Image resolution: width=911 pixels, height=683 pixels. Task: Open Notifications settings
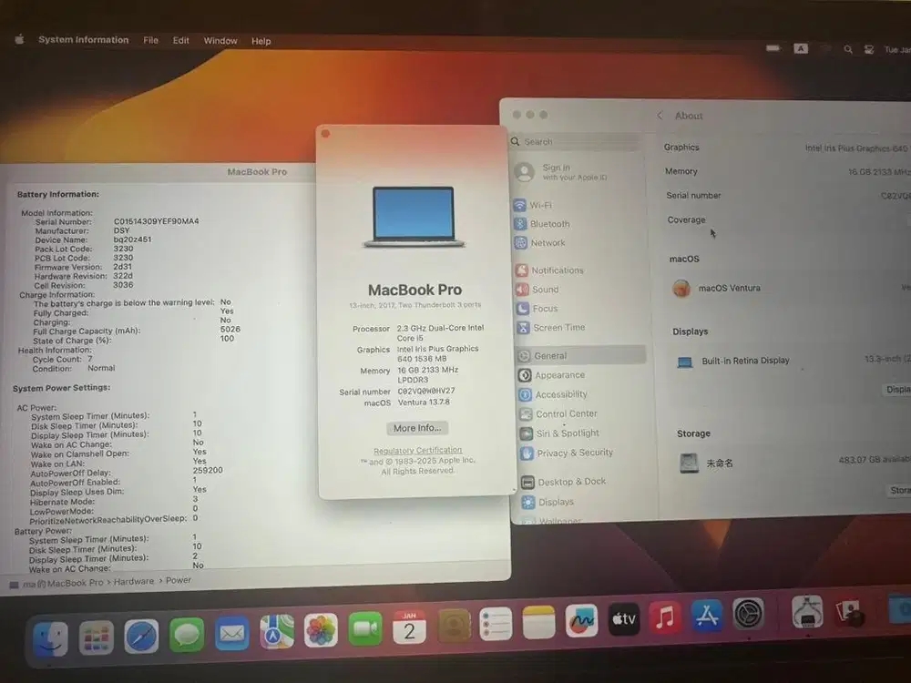tap(558, 270)
